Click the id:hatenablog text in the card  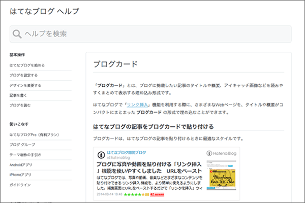118,157
